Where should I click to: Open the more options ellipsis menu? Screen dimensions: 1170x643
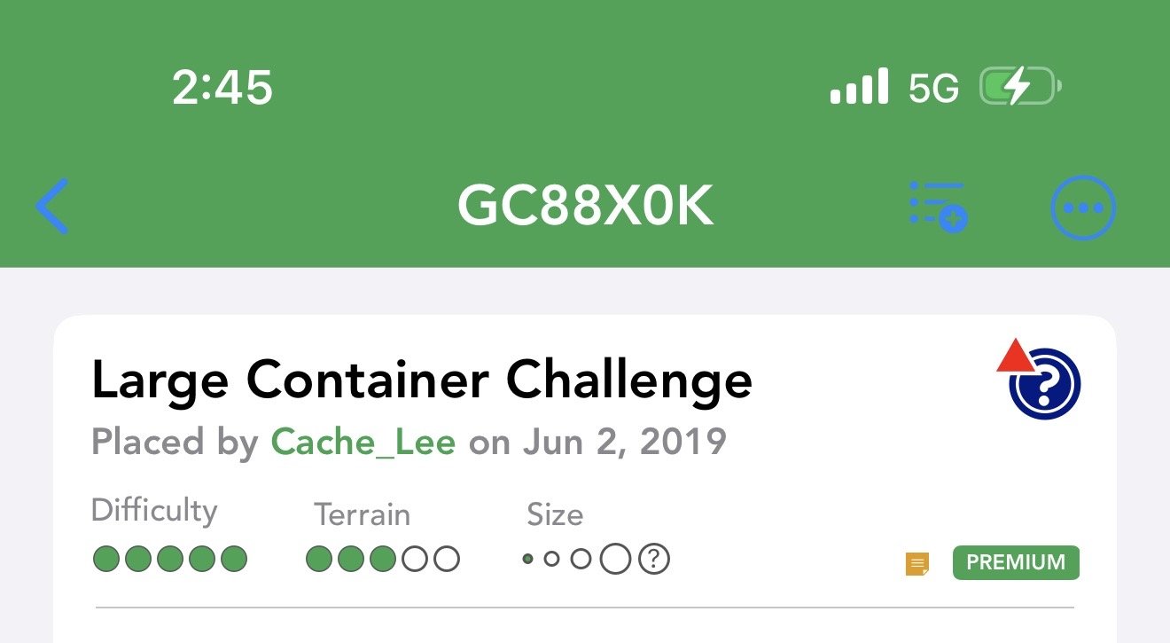click(1082, 208)
